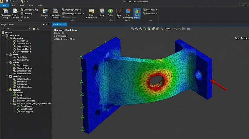Image resolution: width=249 pixels, height=139 pixels.
Task: Open the Meshing Controls... dropdown arrow
Action: [x=84, y=13]
